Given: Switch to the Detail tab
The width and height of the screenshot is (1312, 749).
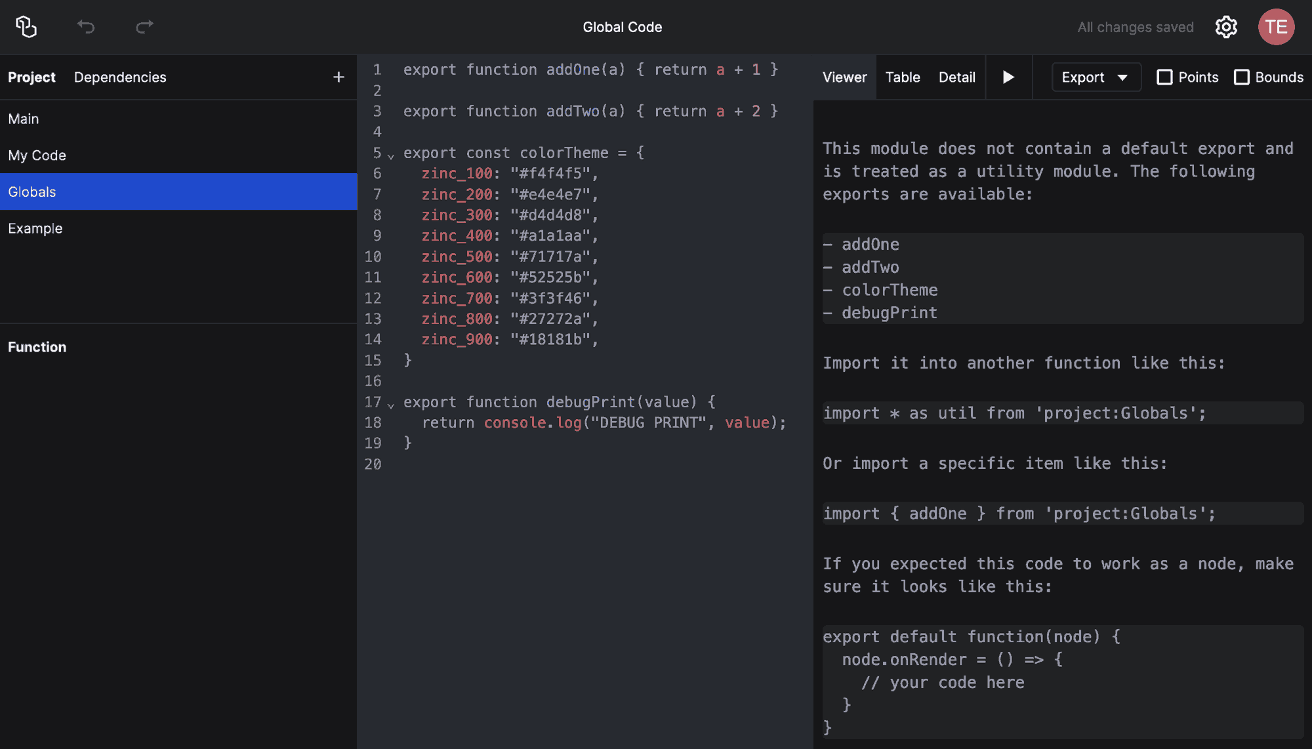Looking at the screenshot, I should (956, 77).
